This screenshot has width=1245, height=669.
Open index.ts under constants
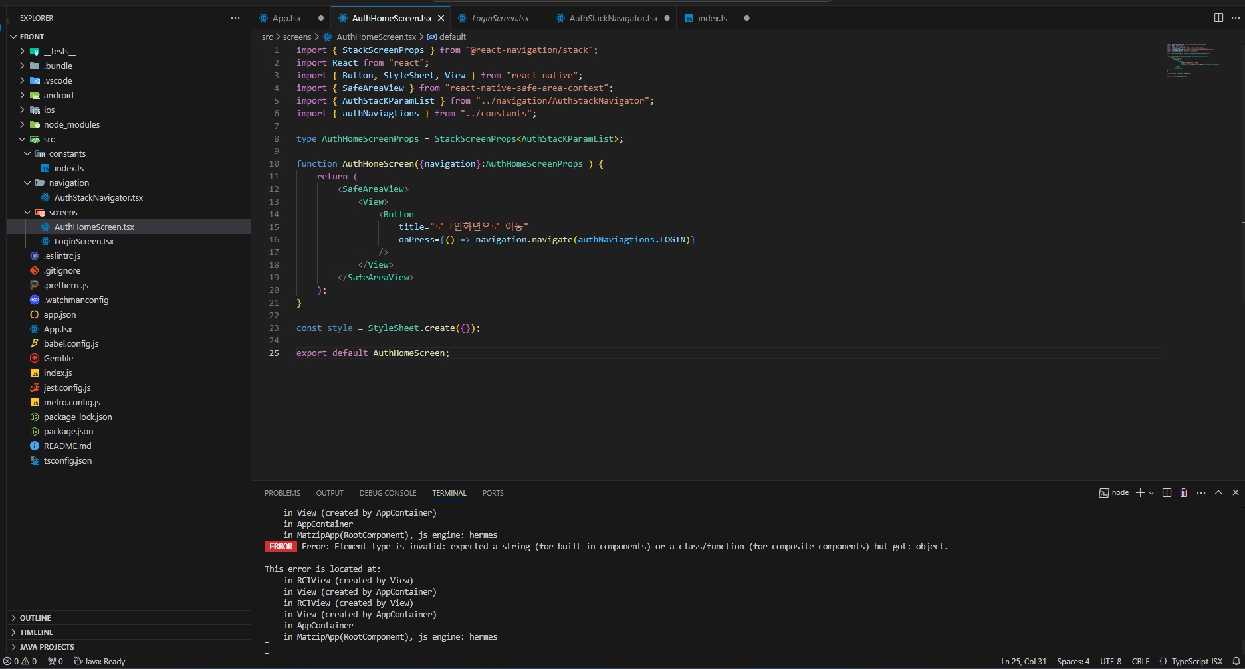pos(129,168)
